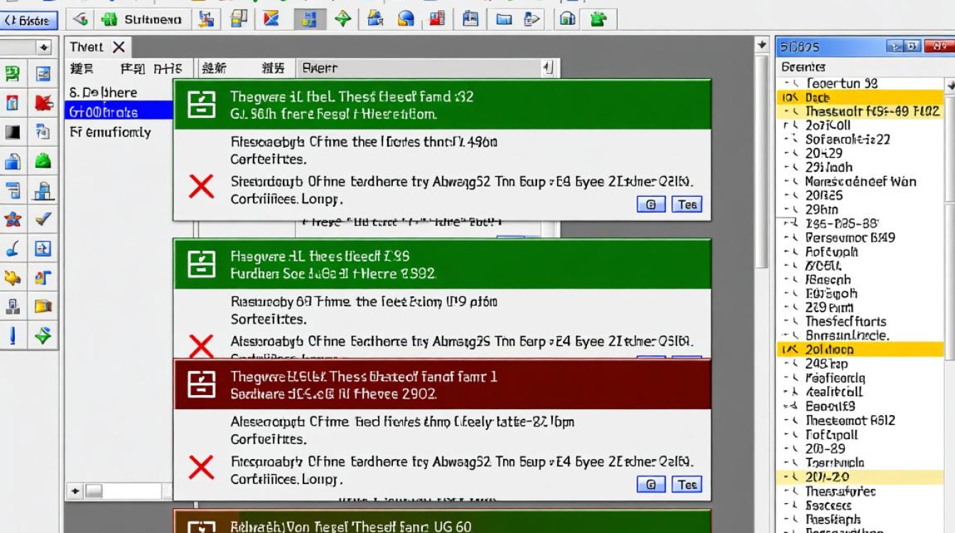Click the blue exclamation mark icon

click(x=12, y=335)
